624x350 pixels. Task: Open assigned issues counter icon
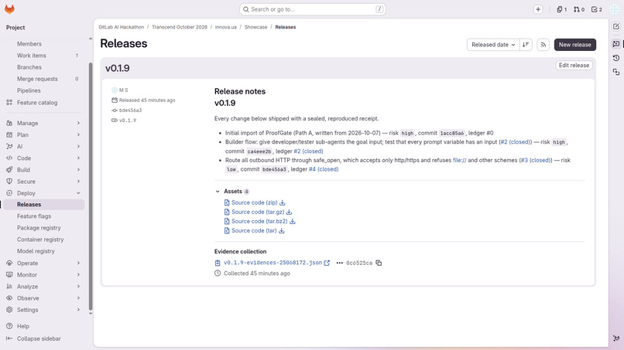pos(561,9)
